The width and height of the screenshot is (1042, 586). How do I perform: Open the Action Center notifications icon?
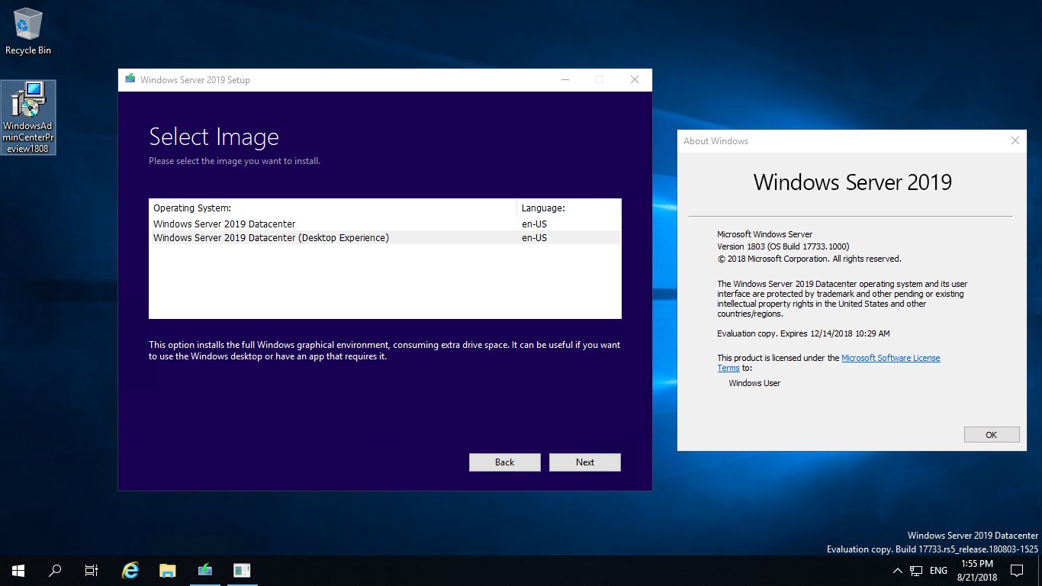[1016, 570]
